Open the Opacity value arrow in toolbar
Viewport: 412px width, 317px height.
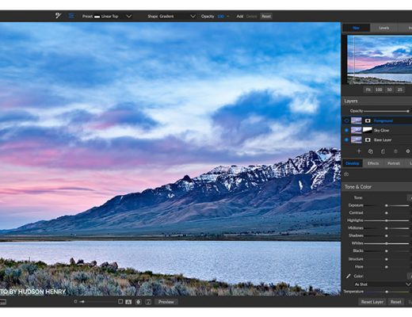pyautogui.click(x=228, y=17)
